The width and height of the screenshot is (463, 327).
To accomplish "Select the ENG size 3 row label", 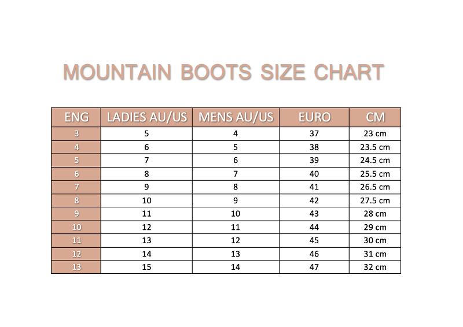I will tap(76, 133).
